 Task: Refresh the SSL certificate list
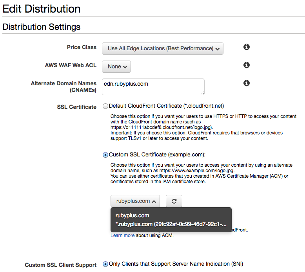click(x=174, y=201)
